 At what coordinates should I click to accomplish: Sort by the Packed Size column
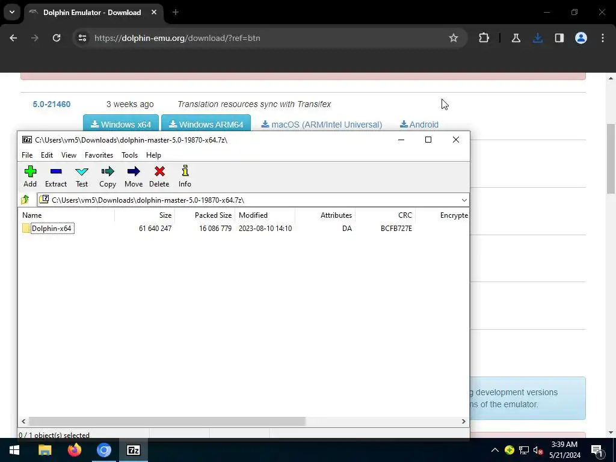coord(205,215)
